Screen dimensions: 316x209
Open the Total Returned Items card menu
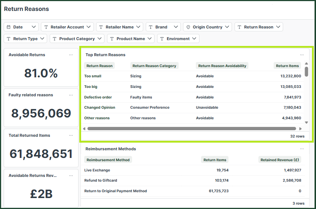(71, 135)
